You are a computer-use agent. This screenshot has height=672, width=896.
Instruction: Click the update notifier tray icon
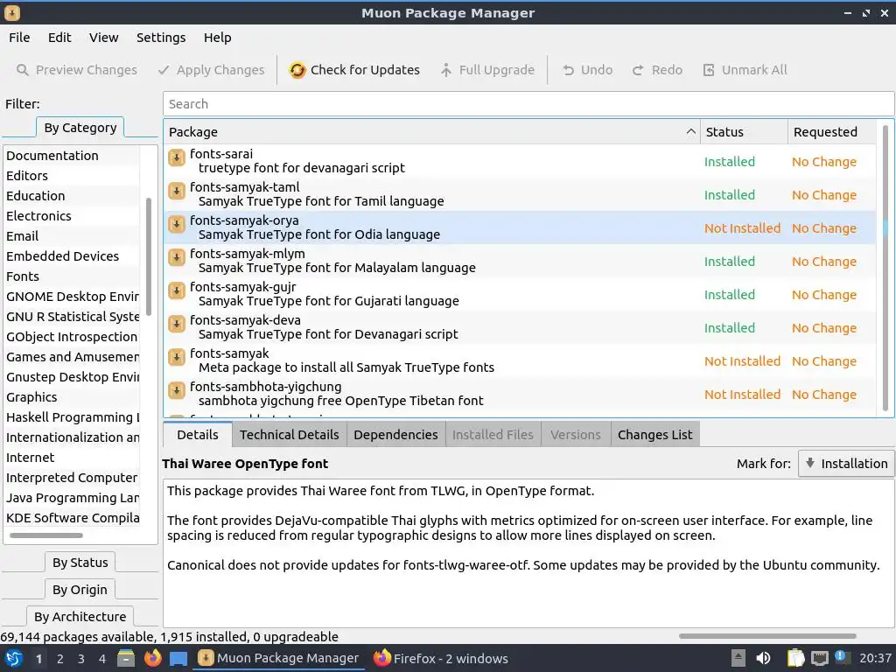[x=841, y=656]
